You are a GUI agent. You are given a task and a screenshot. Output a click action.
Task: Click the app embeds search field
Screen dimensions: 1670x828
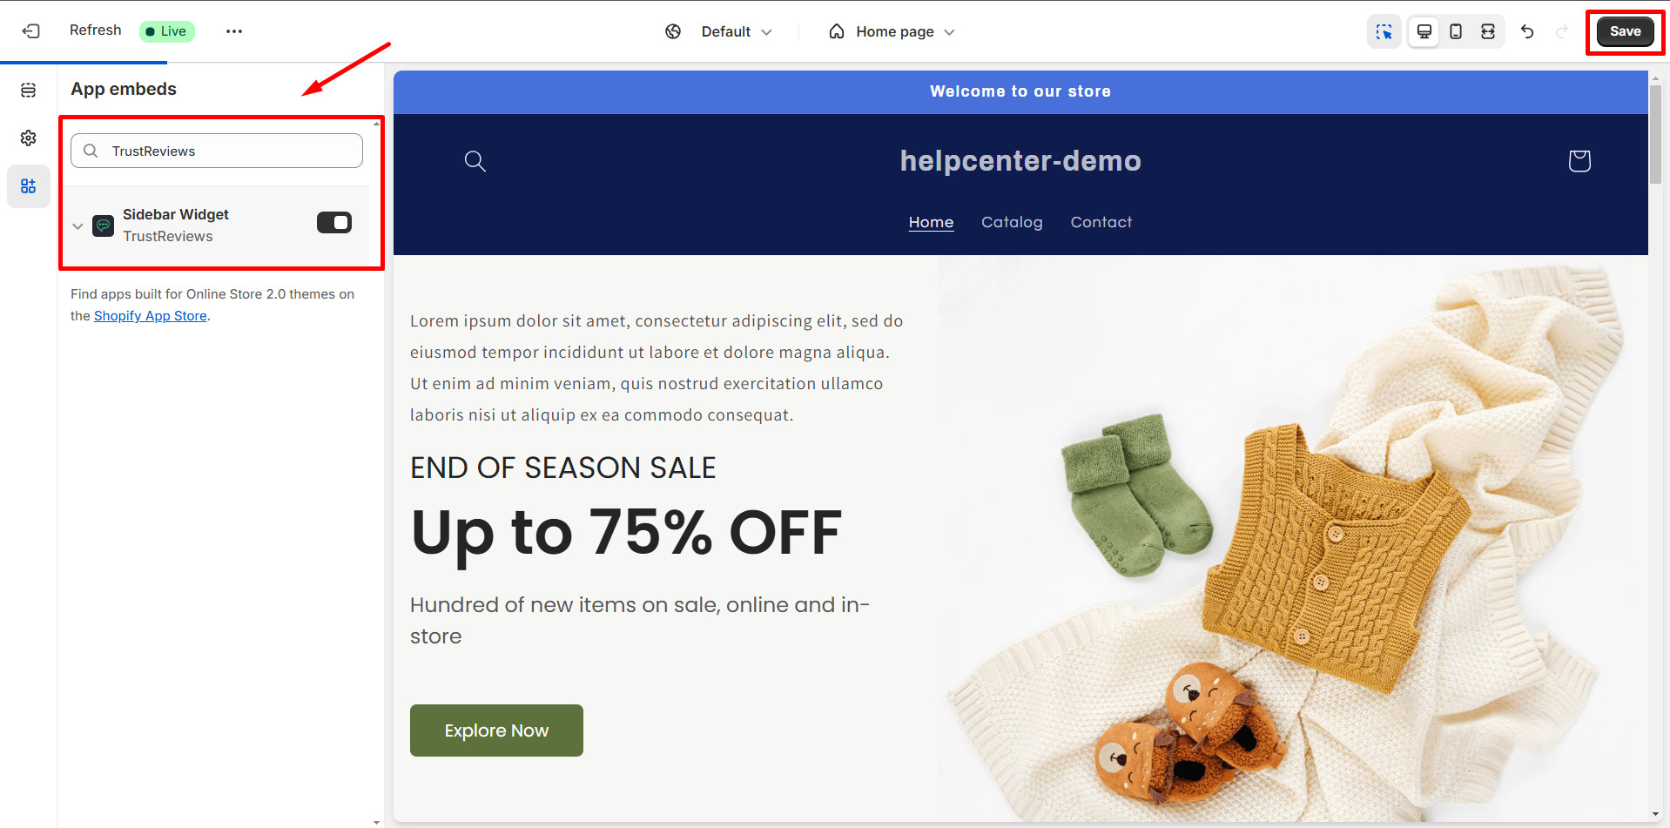pyautogui.click(x=217, y=151)
